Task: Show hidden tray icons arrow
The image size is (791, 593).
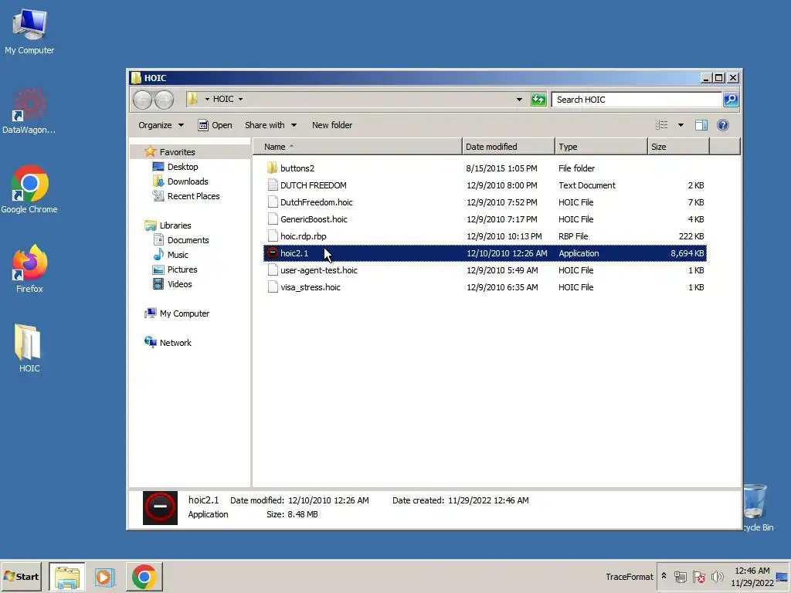Action: coord(664,576)
